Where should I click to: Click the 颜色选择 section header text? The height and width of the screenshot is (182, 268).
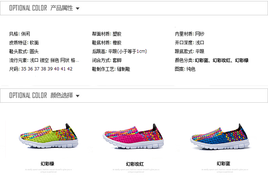62,95
